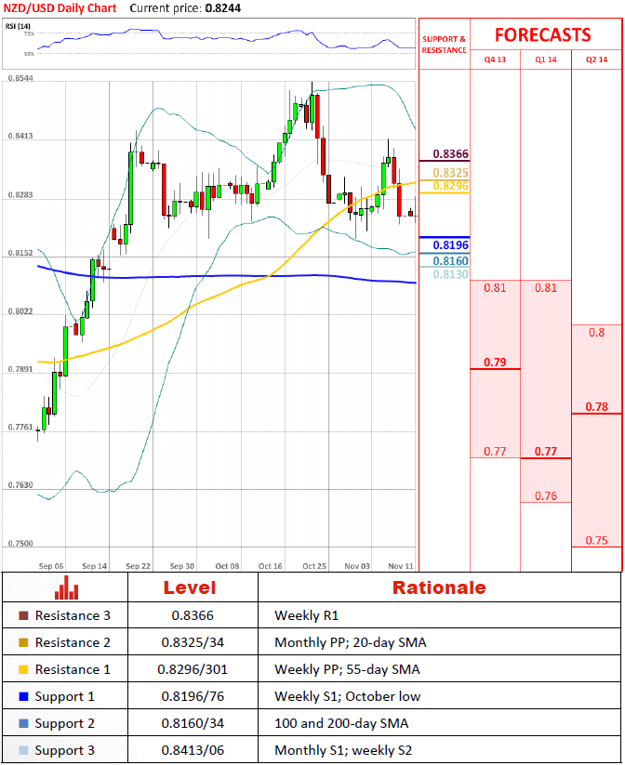Click level cell 0.8296/301
Viewport: 625px width, 765px height.
coord(193,669)
